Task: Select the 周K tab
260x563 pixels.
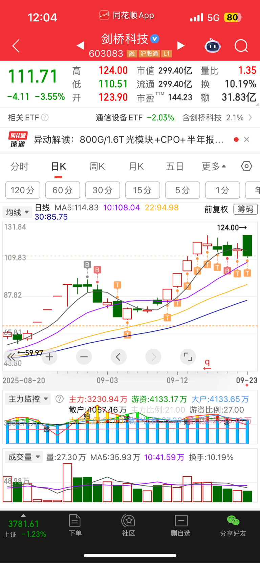Action: click(x=97, y=166)
